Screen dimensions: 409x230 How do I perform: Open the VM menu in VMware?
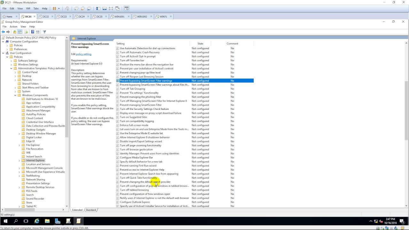[27, 8]
